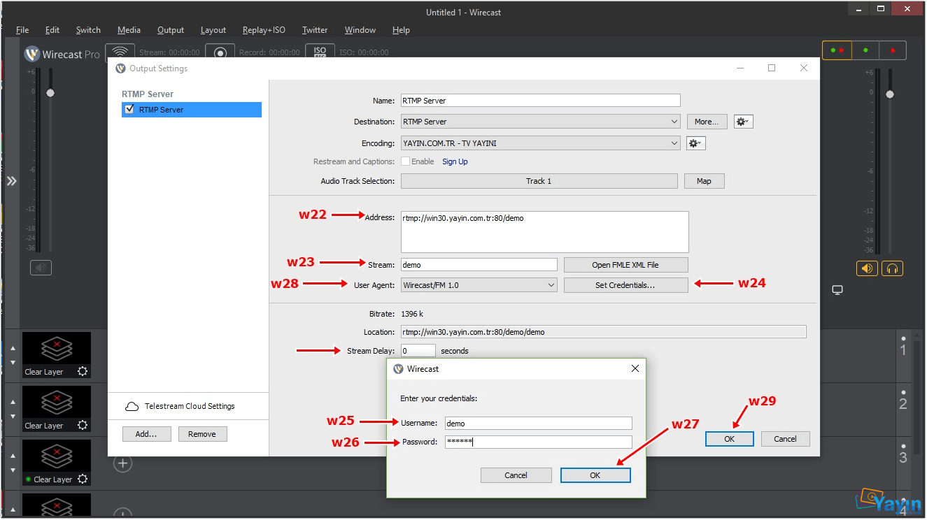Click the Set Credentials... button
927x520 pixels.
tap(625, 285)
